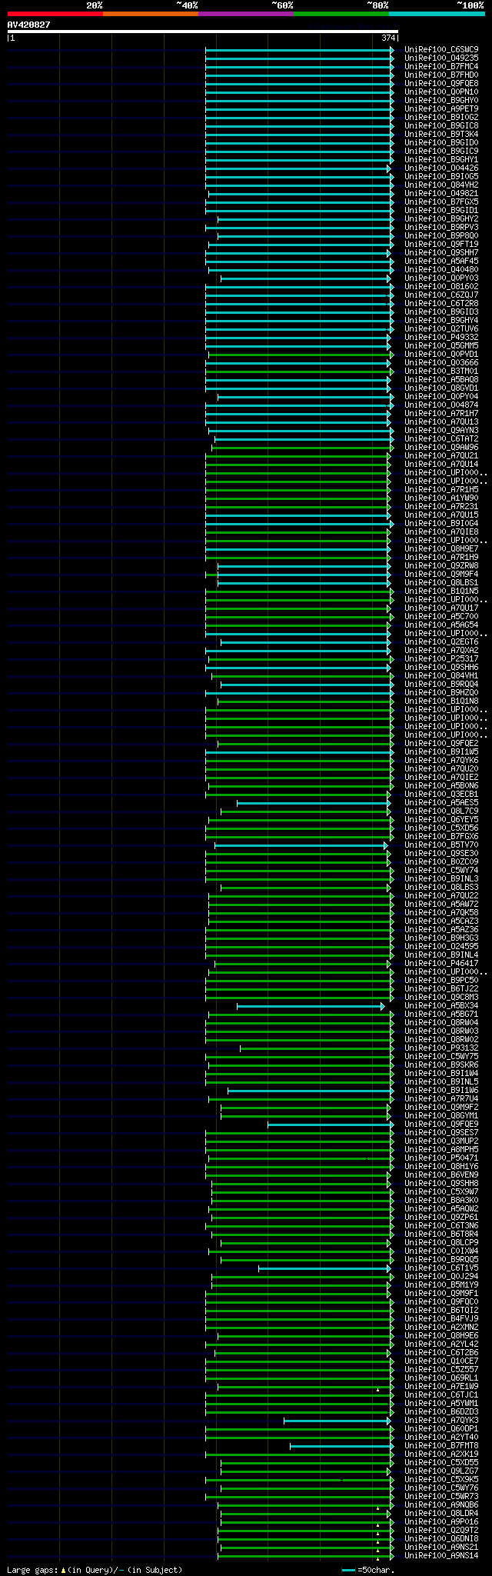492x1576 pixels.
Task: Click the orange segment of the identity color legend
Action: tap(150, 14)
